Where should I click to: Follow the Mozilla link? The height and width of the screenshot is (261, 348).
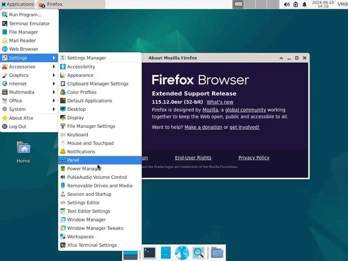pos(210,110)
